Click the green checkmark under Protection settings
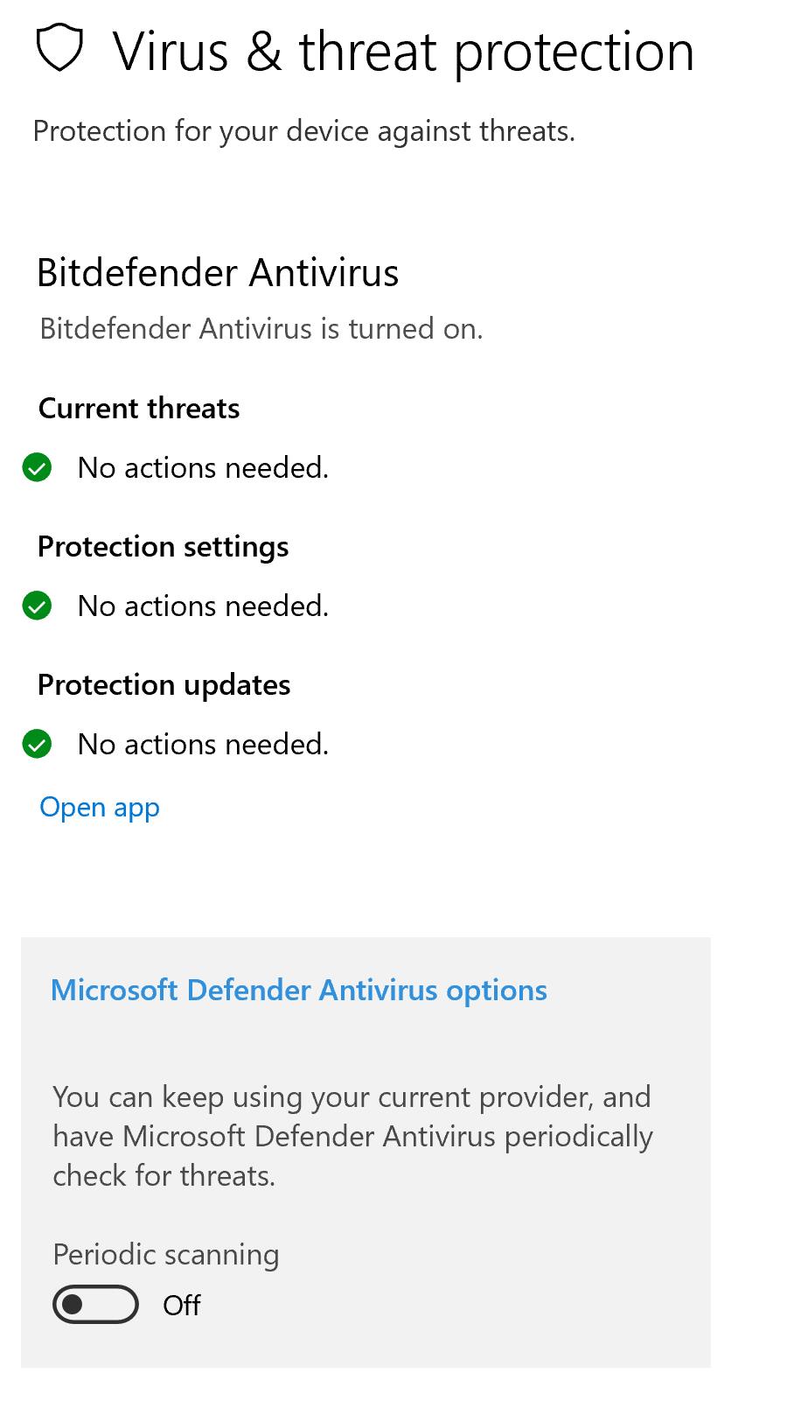This screenshot has height=1401, width=787. click(37, 606)
